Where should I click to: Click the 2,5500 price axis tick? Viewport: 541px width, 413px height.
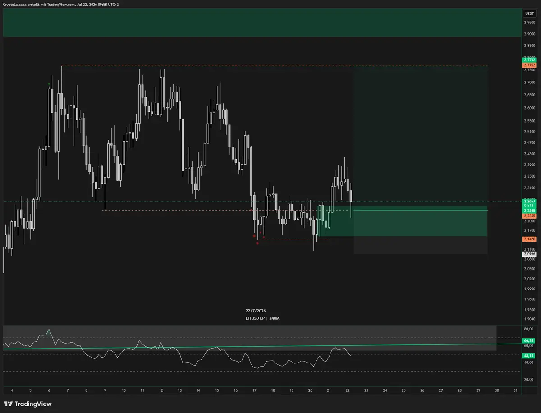point(529,121)
